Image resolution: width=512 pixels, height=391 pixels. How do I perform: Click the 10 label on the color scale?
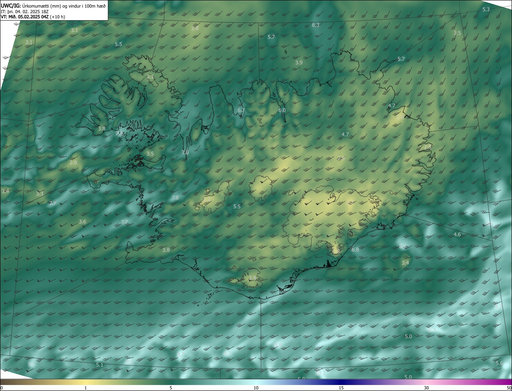(x=256, y=388)
